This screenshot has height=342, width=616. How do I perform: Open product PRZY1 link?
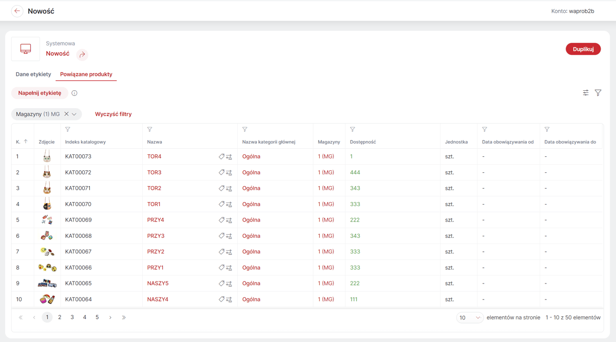[x=156, y=268]
